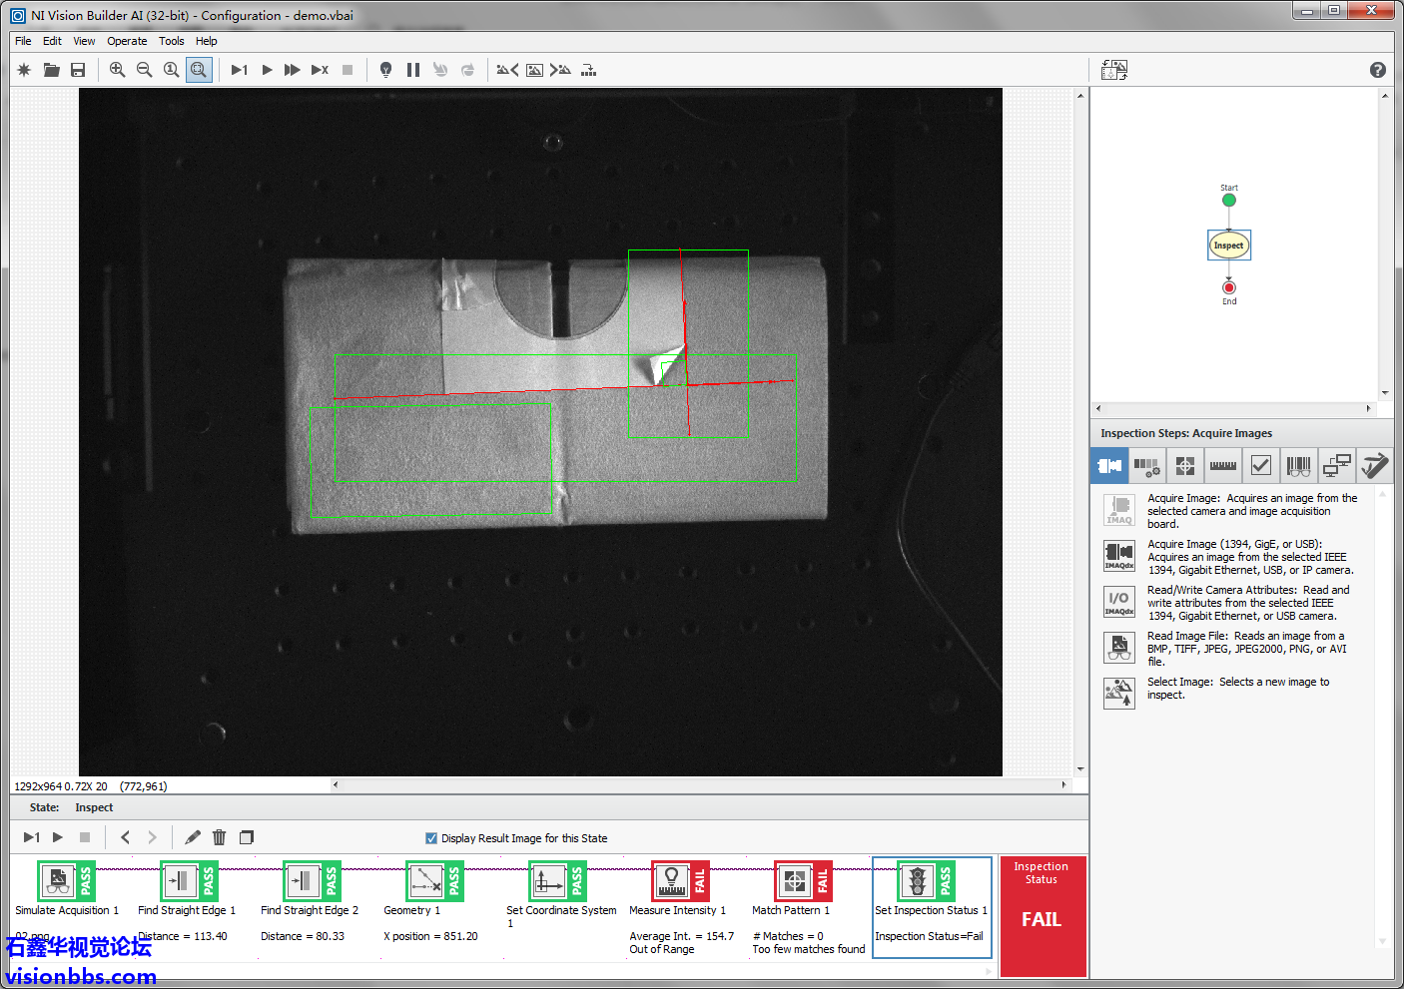Click the pause bars icon in the top toolbar
Image resolution: width=1404 pixels, height=989 pixels.
[x=413, y=70]
